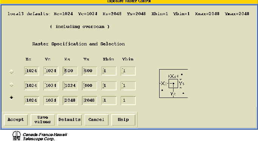This screenshot has height=141, width=258.
Task: Click Yc field in third raster row
Action: (x=51, y=101)
